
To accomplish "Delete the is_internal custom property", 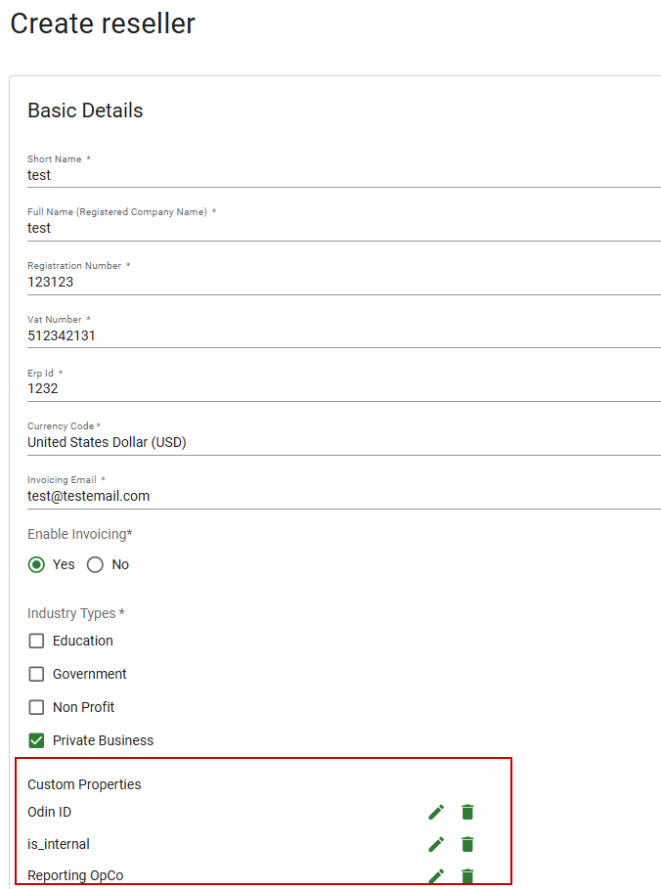I will (x=467, y=844).
